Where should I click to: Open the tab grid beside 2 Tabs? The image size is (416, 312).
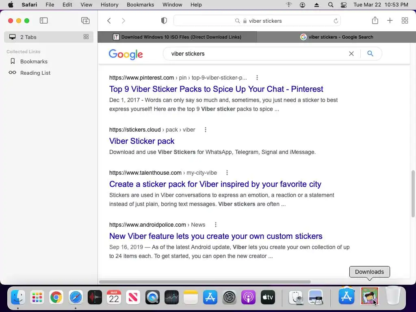tap(86, 37)
